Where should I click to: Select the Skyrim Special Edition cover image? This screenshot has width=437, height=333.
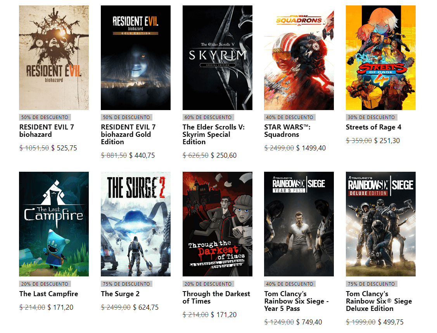(x=218, y=58)
